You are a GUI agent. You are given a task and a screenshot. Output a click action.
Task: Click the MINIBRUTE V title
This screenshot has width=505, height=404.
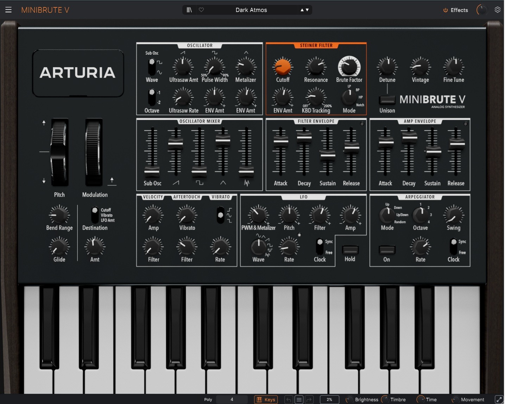coord(45,10)
